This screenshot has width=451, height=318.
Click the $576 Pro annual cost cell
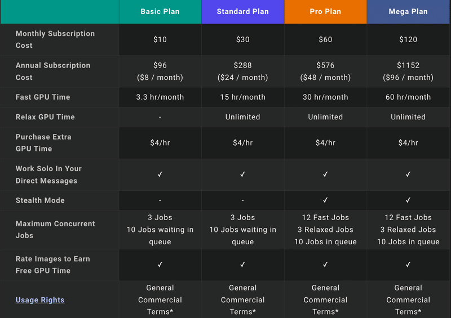325,71
